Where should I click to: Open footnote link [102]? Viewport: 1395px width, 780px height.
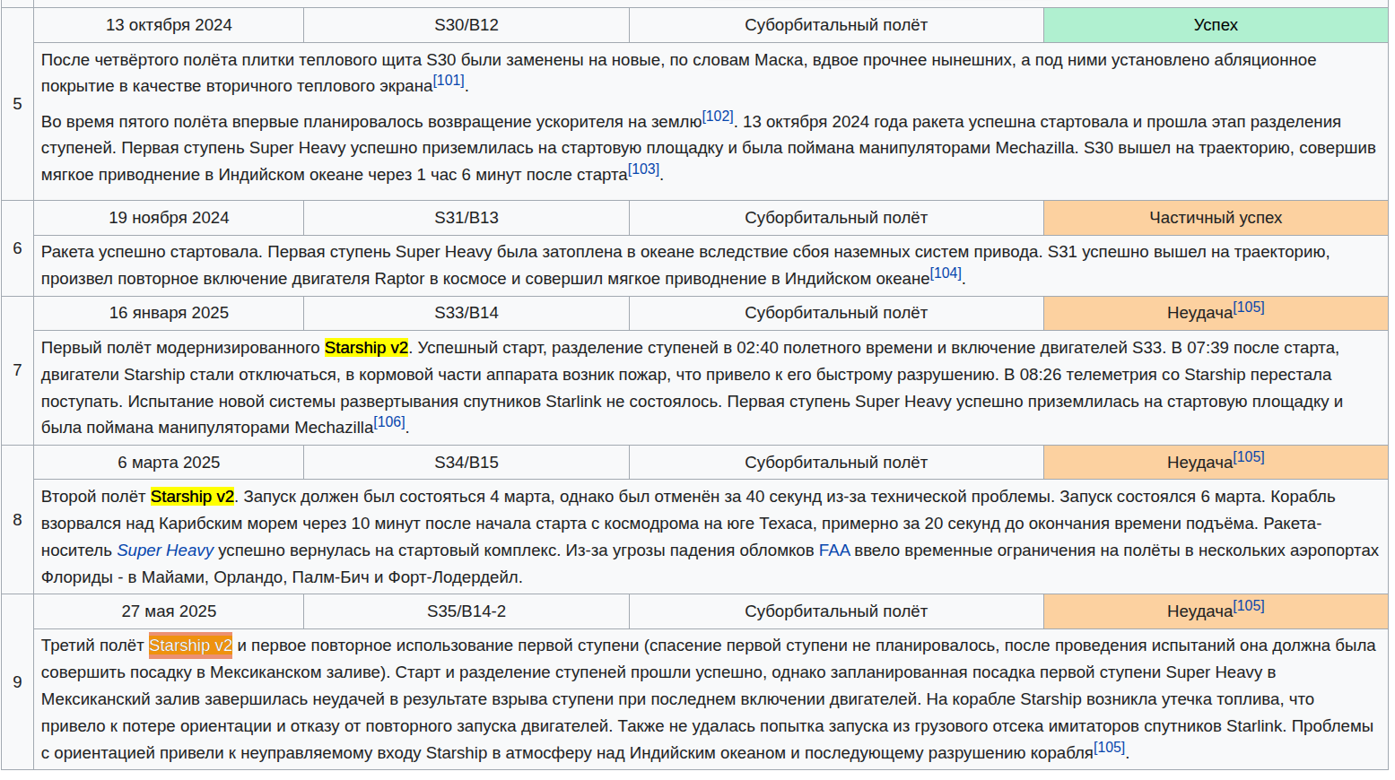click(718, 117)
